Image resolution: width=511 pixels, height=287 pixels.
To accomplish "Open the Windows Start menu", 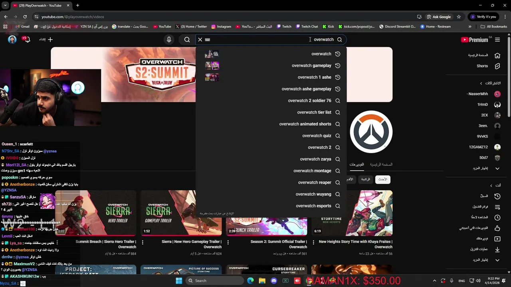I will 179,281.
